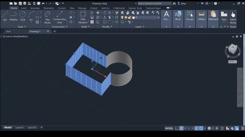Screen dimensions: 245x137
Task: Click the binoculars search icon
Action: pyautogui.click(x=174, y=3)
